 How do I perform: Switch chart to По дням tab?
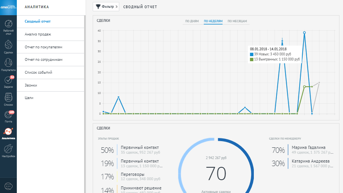coord(192,21)
